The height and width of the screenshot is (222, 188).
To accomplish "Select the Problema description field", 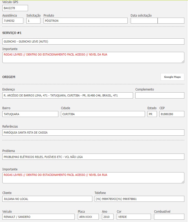I will coord(93,157).
